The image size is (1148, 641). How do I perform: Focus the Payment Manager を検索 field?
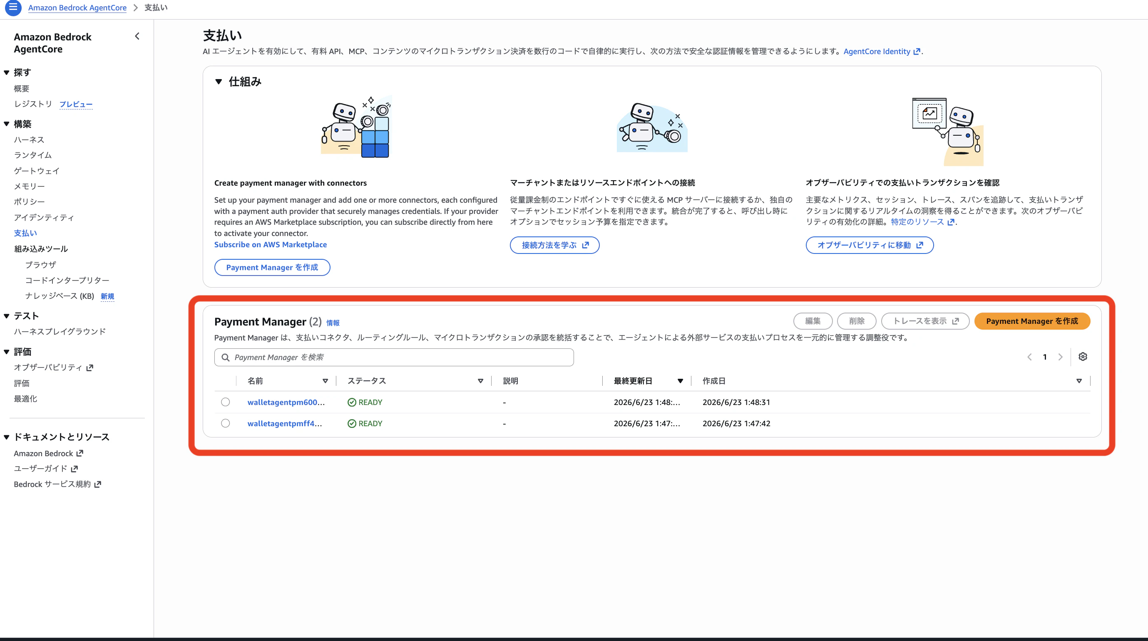click(394, 358)
